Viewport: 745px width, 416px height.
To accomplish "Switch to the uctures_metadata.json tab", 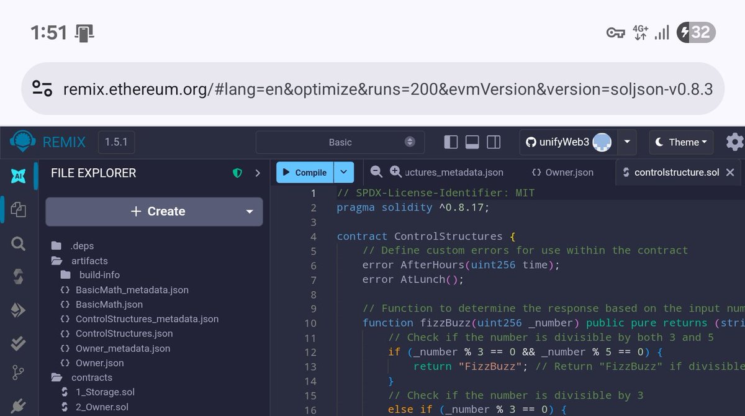I will [453, 172].
